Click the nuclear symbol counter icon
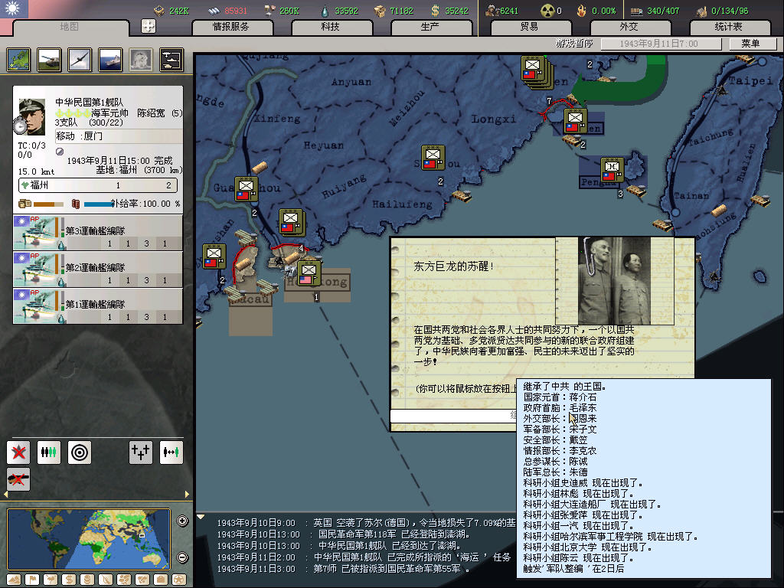Screen dimensions: 784x588 coord(547,10)
